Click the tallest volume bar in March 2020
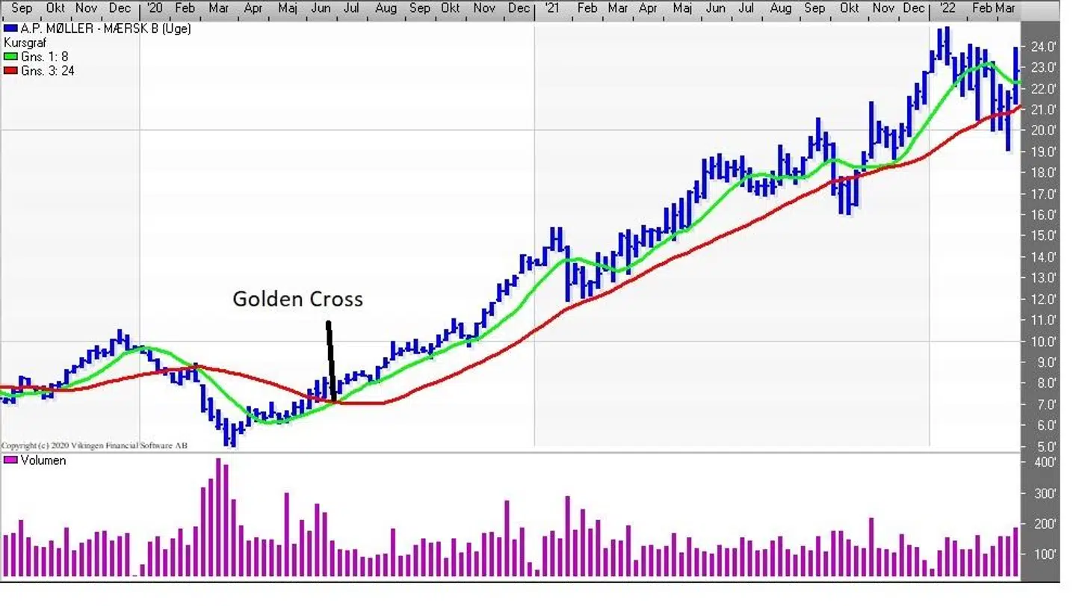1076x606 pixels. pyautogui.click(x=218, y=517)
